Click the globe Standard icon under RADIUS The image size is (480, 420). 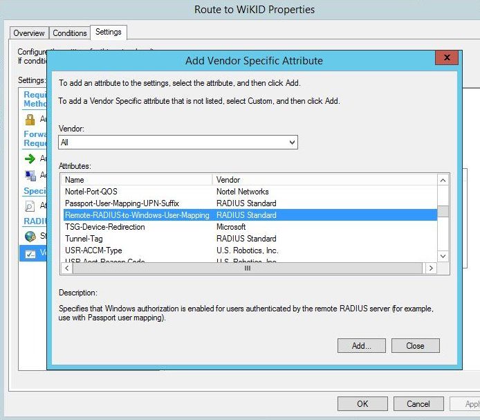[30, 236]
